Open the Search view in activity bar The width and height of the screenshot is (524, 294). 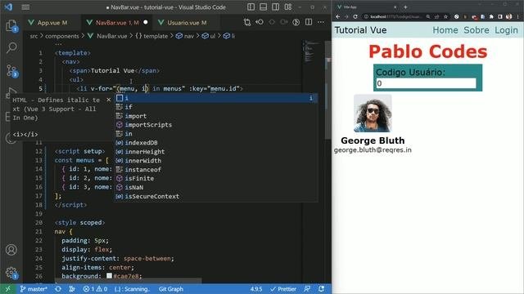click(x=11, y=48)
